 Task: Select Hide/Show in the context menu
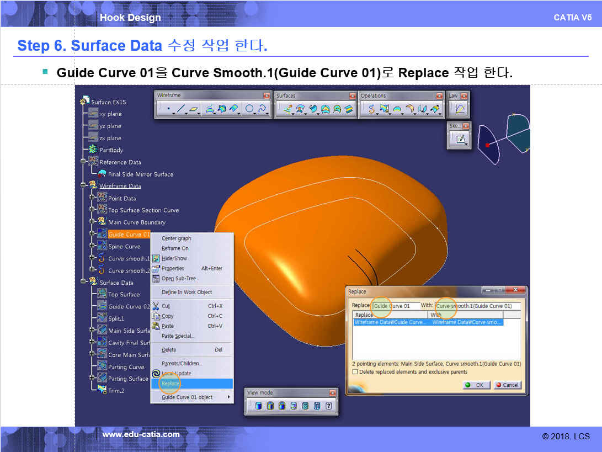174,258
